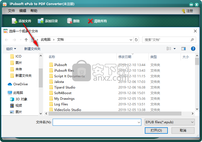Go up one folder level
The height and width of the screenshot is (142, 202).
click(x=26, y=40)
